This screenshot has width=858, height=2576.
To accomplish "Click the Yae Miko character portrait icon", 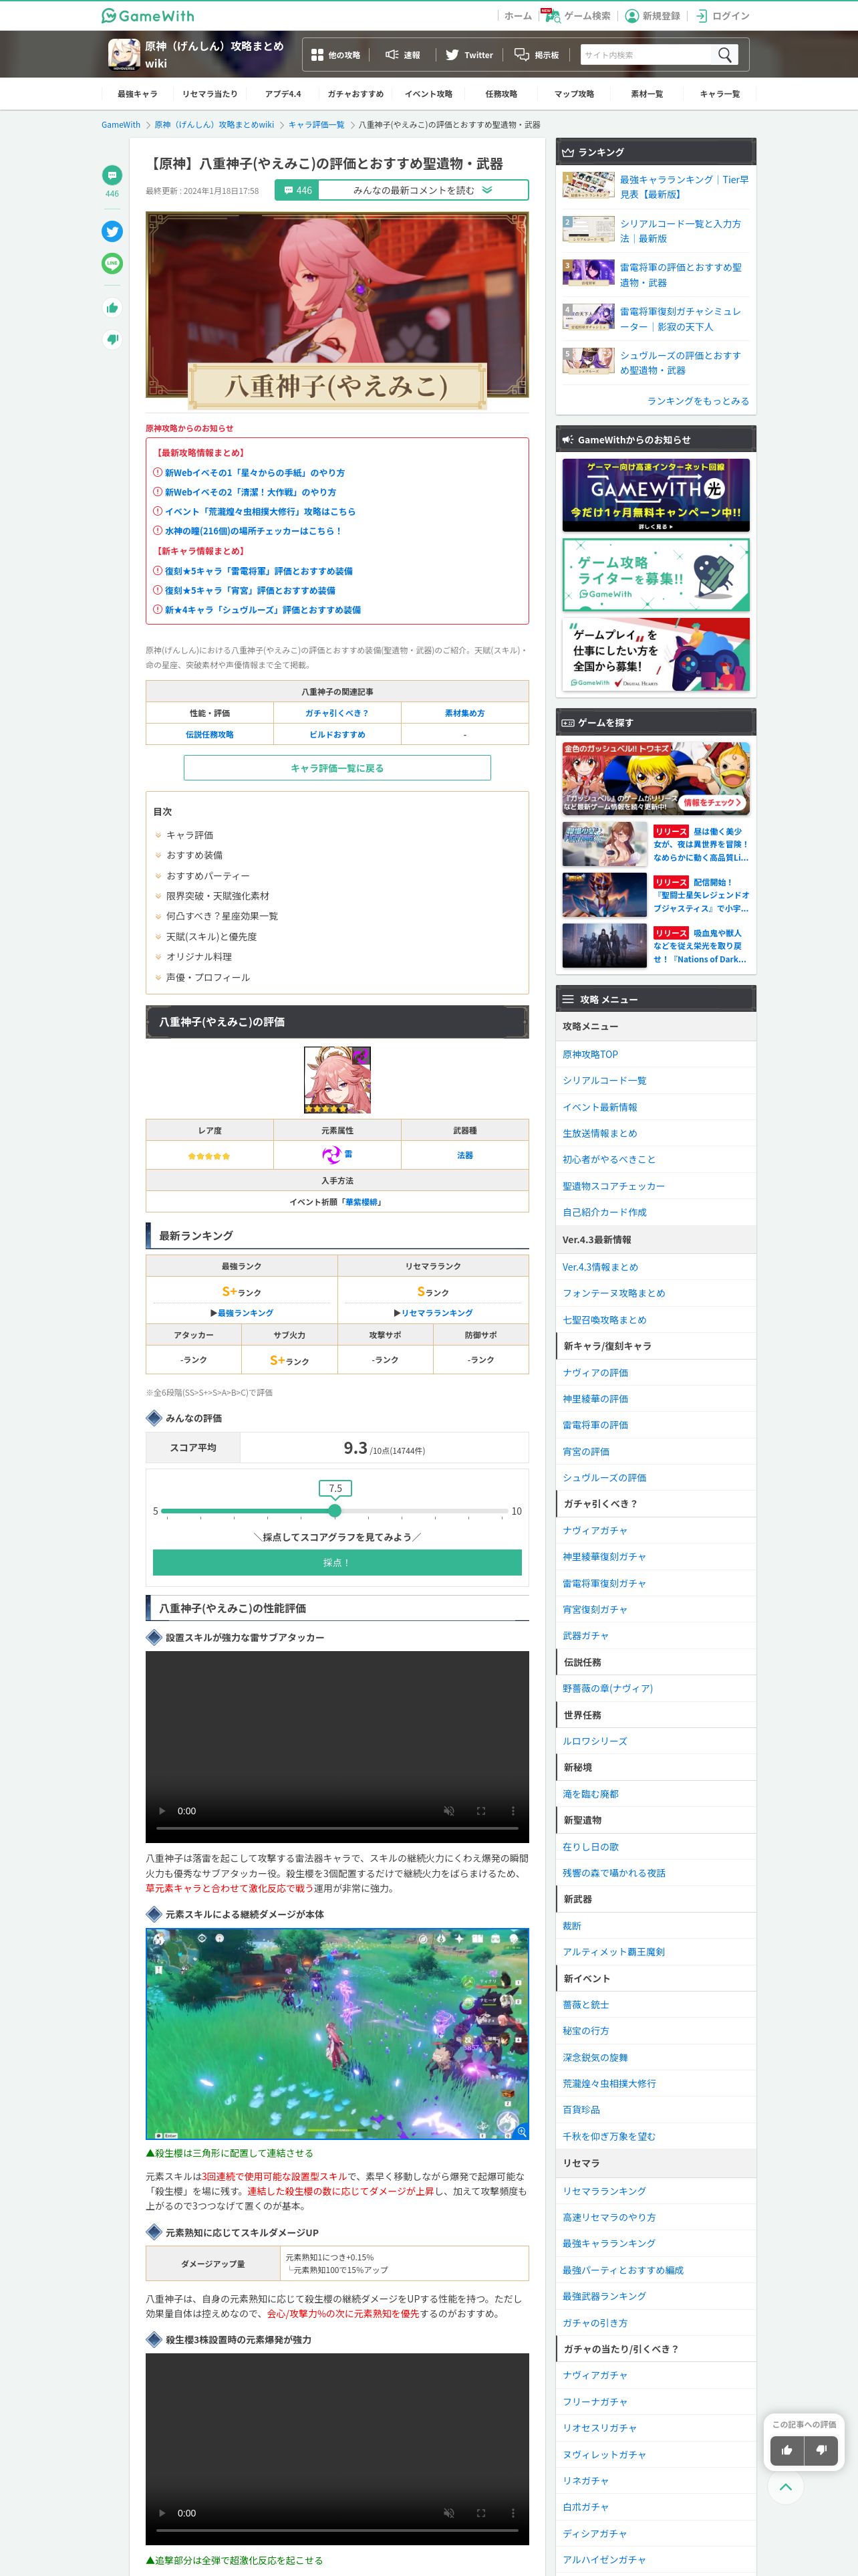I will point(337,1080).
